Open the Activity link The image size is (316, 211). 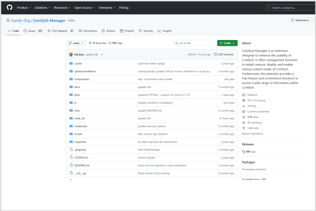click(x=252, y=106)
